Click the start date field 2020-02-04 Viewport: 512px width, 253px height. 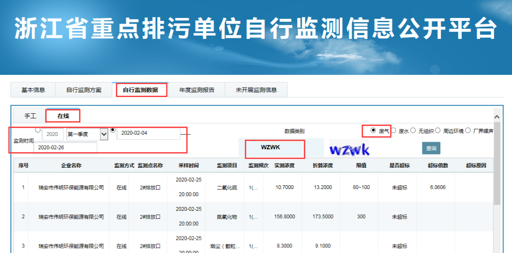(x=148, y=133)
